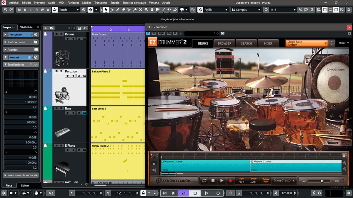Click bar 2 on project ruler
This screenshot has height=198, width=353.
tap(110, 30)
